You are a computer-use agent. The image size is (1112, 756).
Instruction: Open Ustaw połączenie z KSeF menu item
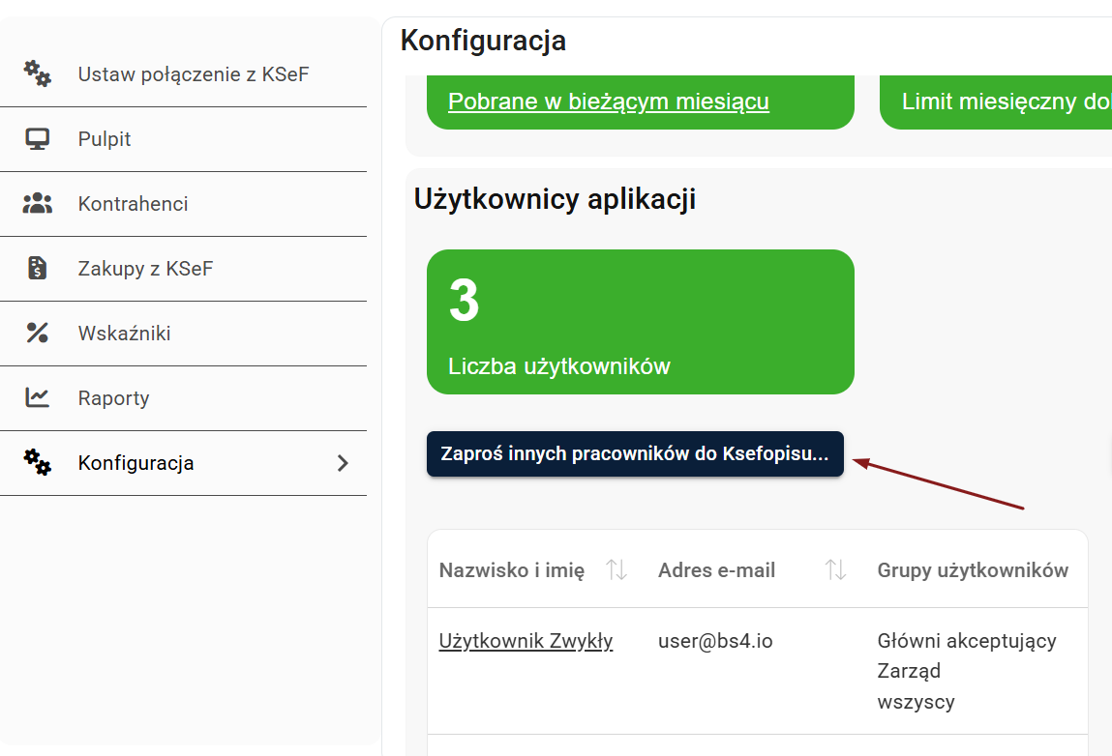point(194,74)
